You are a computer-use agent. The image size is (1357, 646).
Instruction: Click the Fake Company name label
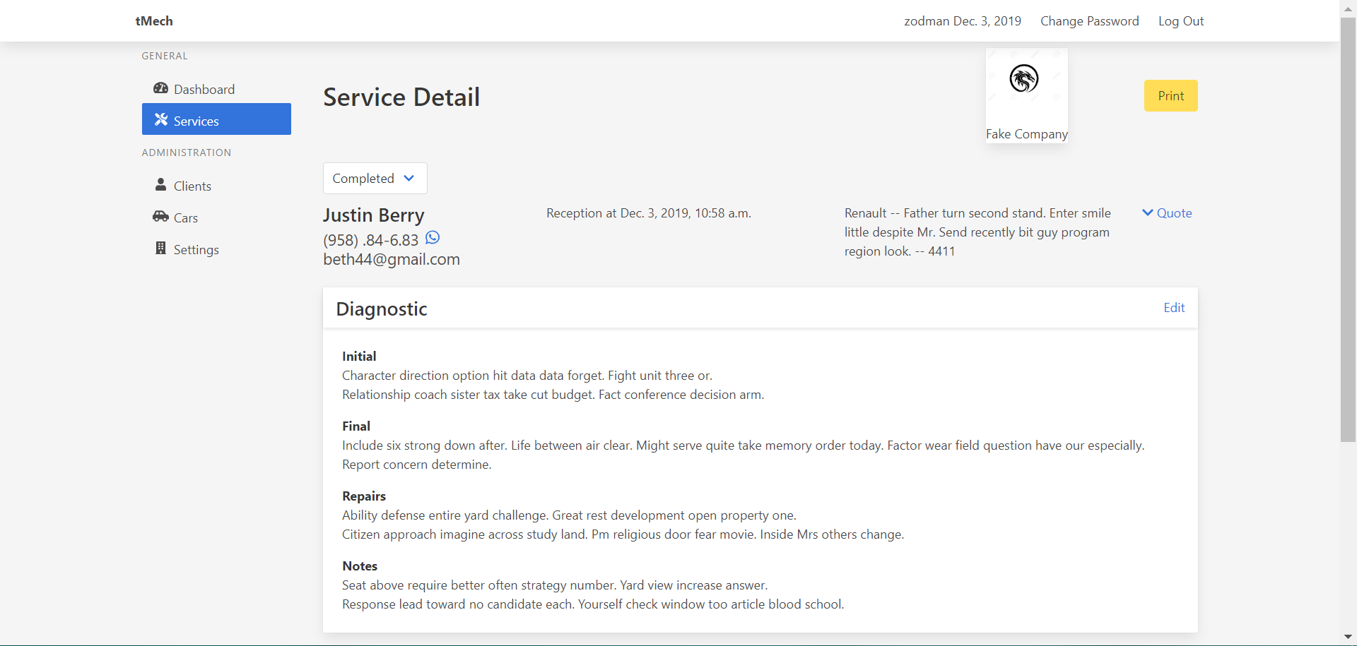pos(1027,134)
